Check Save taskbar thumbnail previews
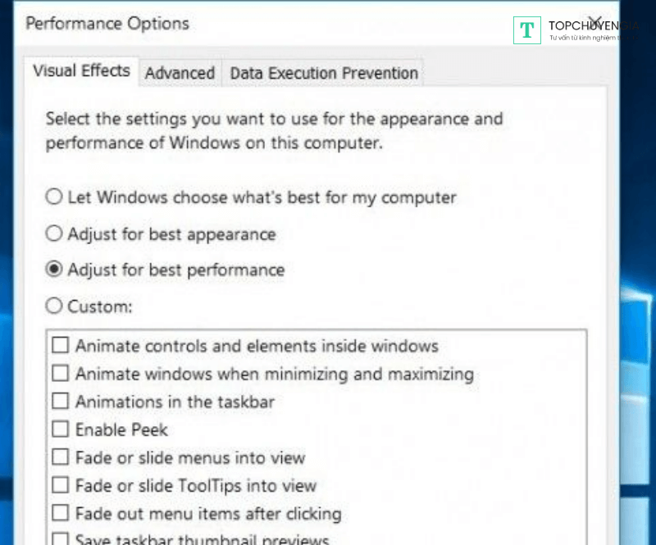 click(61, 540)
